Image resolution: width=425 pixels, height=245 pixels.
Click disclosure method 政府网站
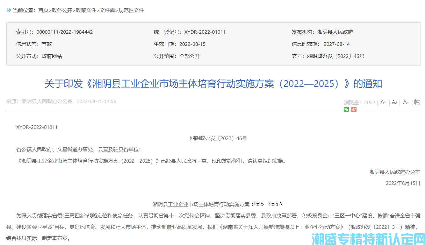pyautogui.click(x=52, y=56)
